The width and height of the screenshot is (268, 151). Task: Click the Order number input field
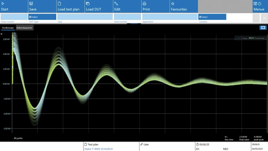click(14, 17)
